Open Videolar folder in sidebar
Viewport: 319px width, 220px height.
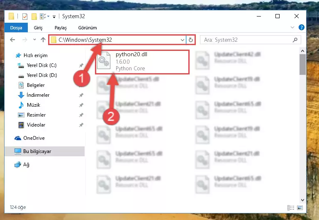(x=36, y=125)
